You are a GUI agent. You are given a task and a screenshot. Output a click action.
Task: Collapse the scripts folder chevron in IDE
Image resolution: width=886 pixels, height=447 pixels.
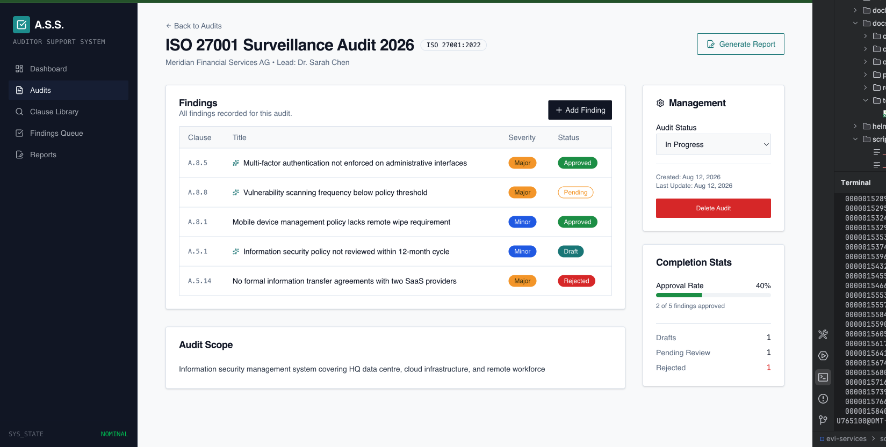(855, 139)
